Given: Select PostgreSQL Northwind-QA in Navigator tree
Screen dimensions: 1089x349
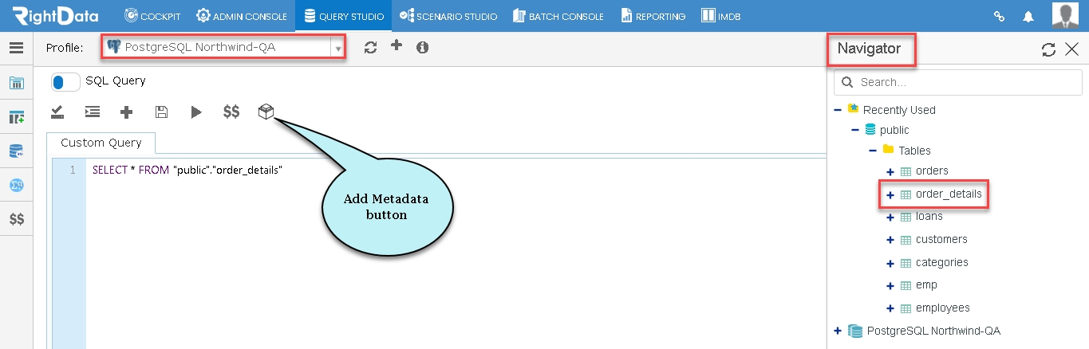Looking at the screenshot, I should [x=933, y=331].
